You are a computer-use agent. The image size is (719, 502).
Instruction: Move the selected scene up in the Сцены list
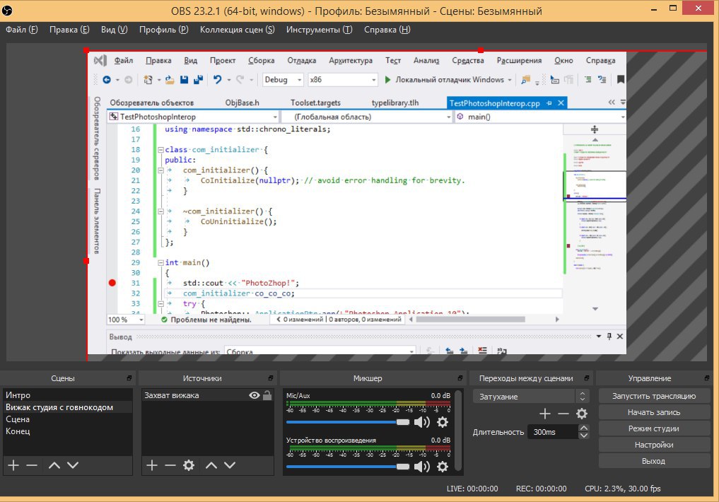54,465
